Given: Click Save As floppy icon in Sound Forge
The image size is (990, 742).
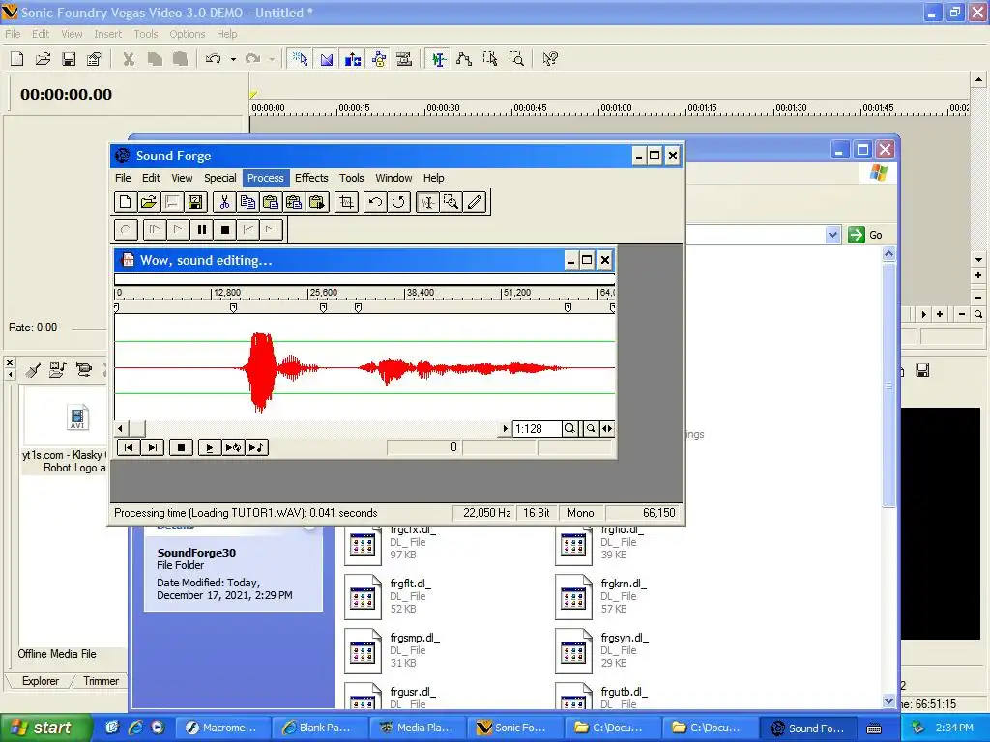Looking at the screenshot, I should [195, 202].
